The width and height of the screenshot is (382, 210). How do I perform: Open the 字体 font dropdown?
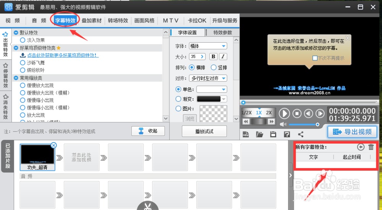[x=208, y=46]
